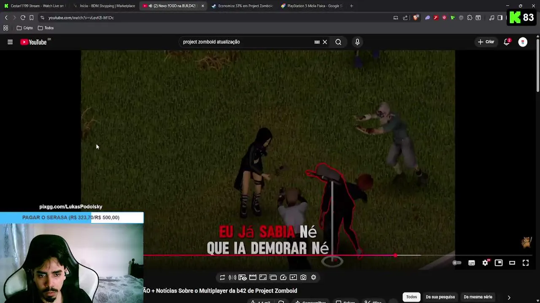Open the Criar create menu
The height and width of the screenshot is (303, 540).
point(486,42)
